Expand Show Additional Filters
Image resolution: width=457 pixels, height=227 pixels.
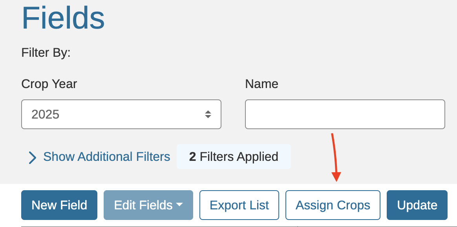(x=106, y=157)
